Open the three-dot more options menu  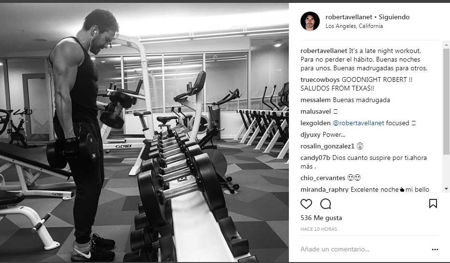435,250
